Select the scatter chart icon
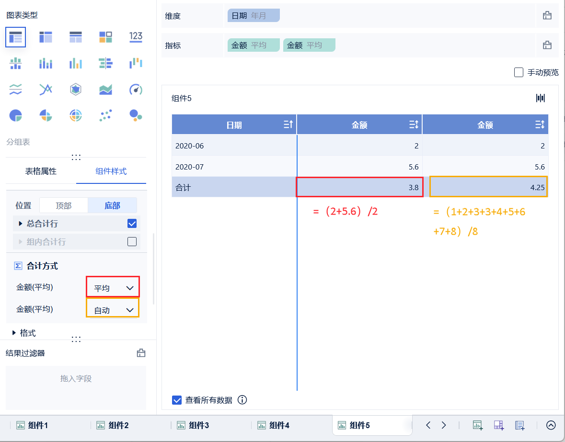This screenshot has width=565, height=442. coord(105,115)
